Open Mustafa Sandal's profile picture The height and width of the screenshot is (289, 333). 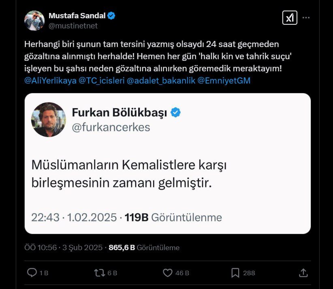(34, 21)
